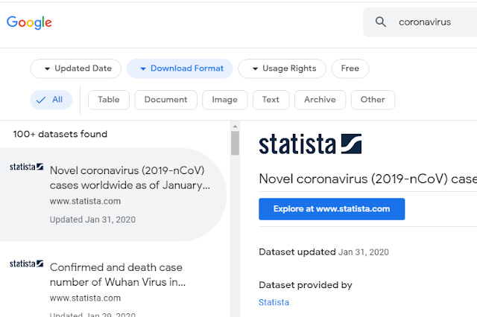The image size is (477, 317).
Task: Click 'Updated Jan 31, 2020' in first result
Action: [92, 220]
